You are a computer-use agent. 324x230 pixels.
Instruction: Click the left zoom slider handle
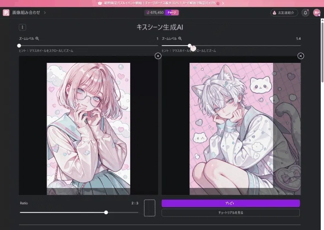19,45
